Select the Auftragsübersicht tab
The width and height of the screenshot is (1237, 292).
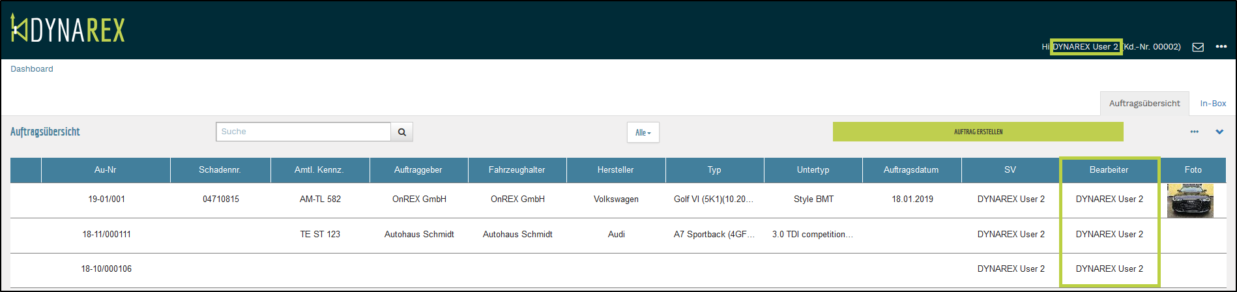point(1144,104)
